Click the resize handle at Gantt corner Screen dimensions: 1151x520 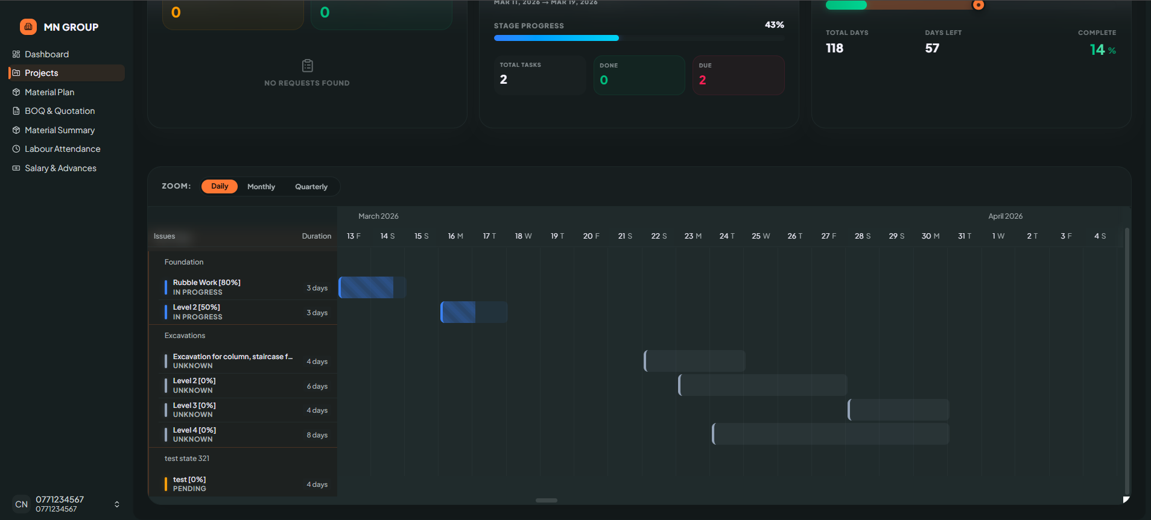1126,500
